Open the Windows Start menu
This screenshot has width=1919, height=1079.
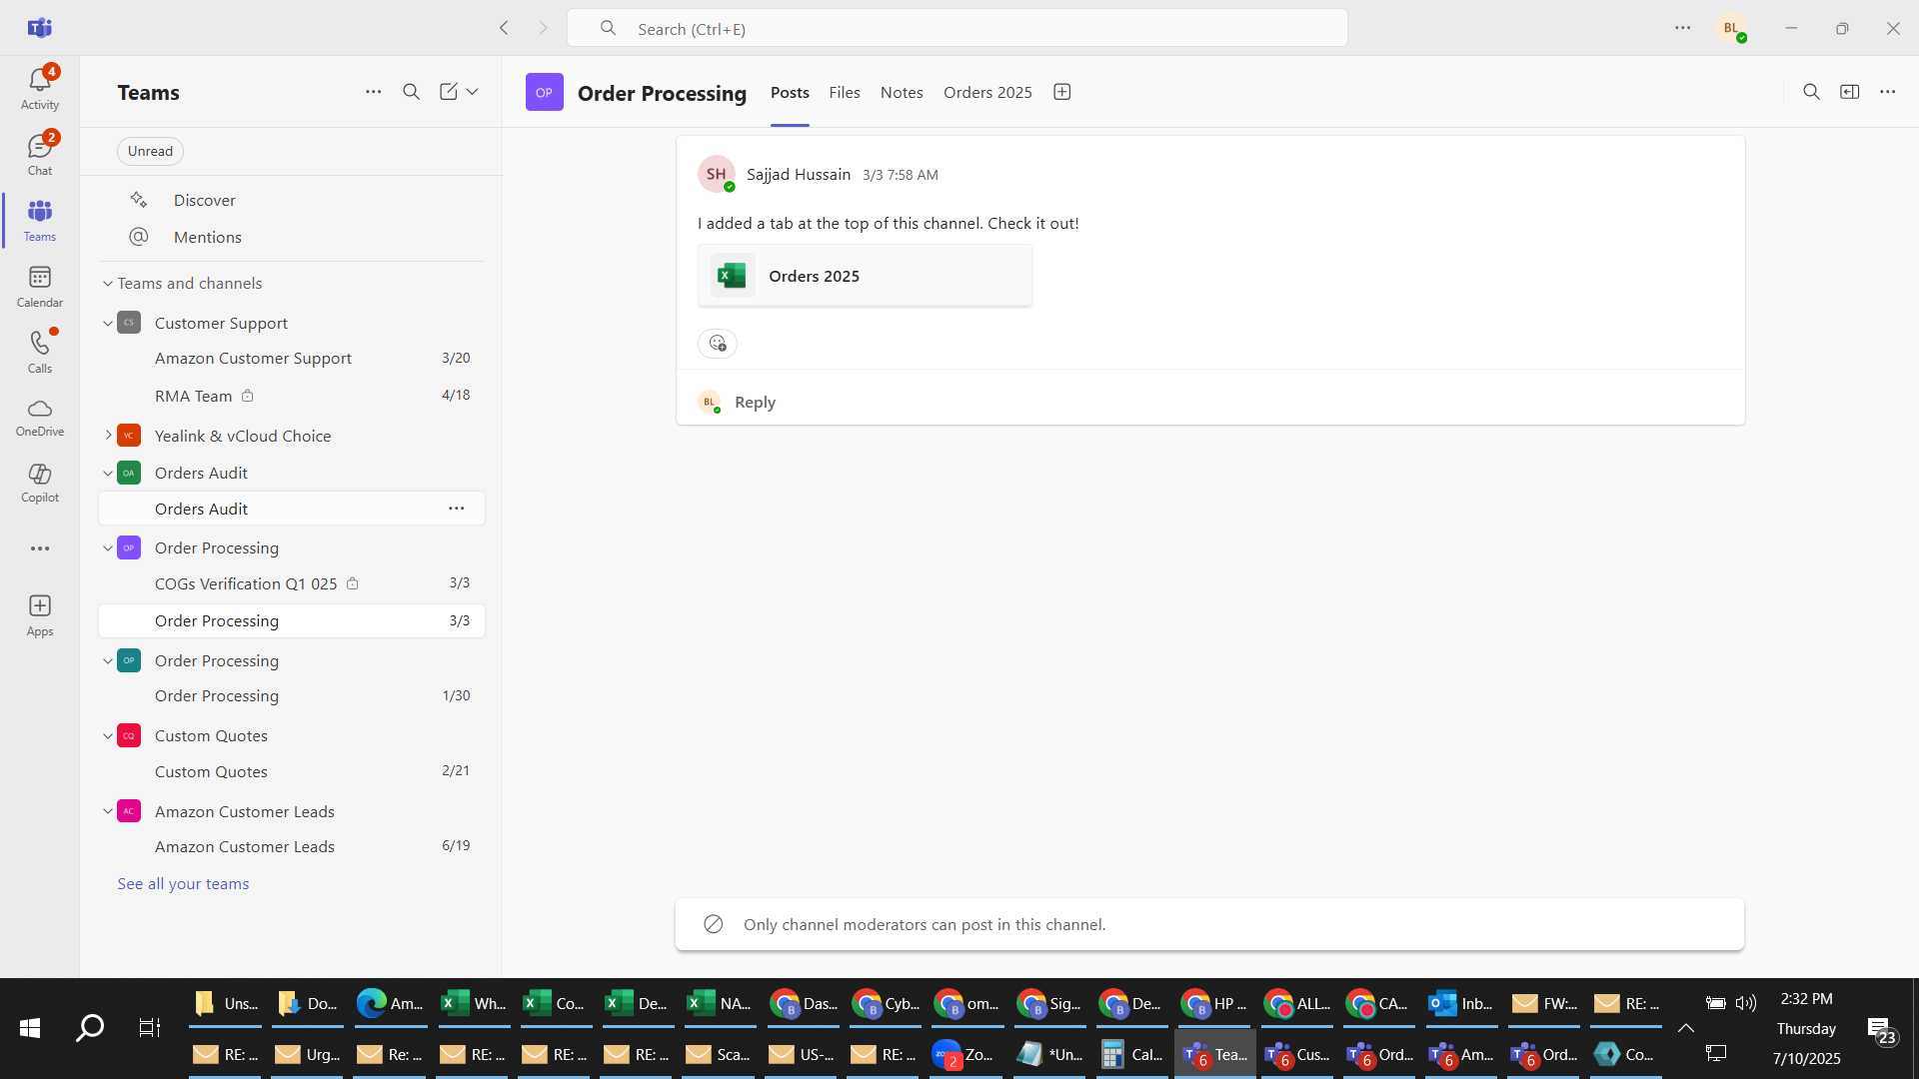coord(30,1028)
